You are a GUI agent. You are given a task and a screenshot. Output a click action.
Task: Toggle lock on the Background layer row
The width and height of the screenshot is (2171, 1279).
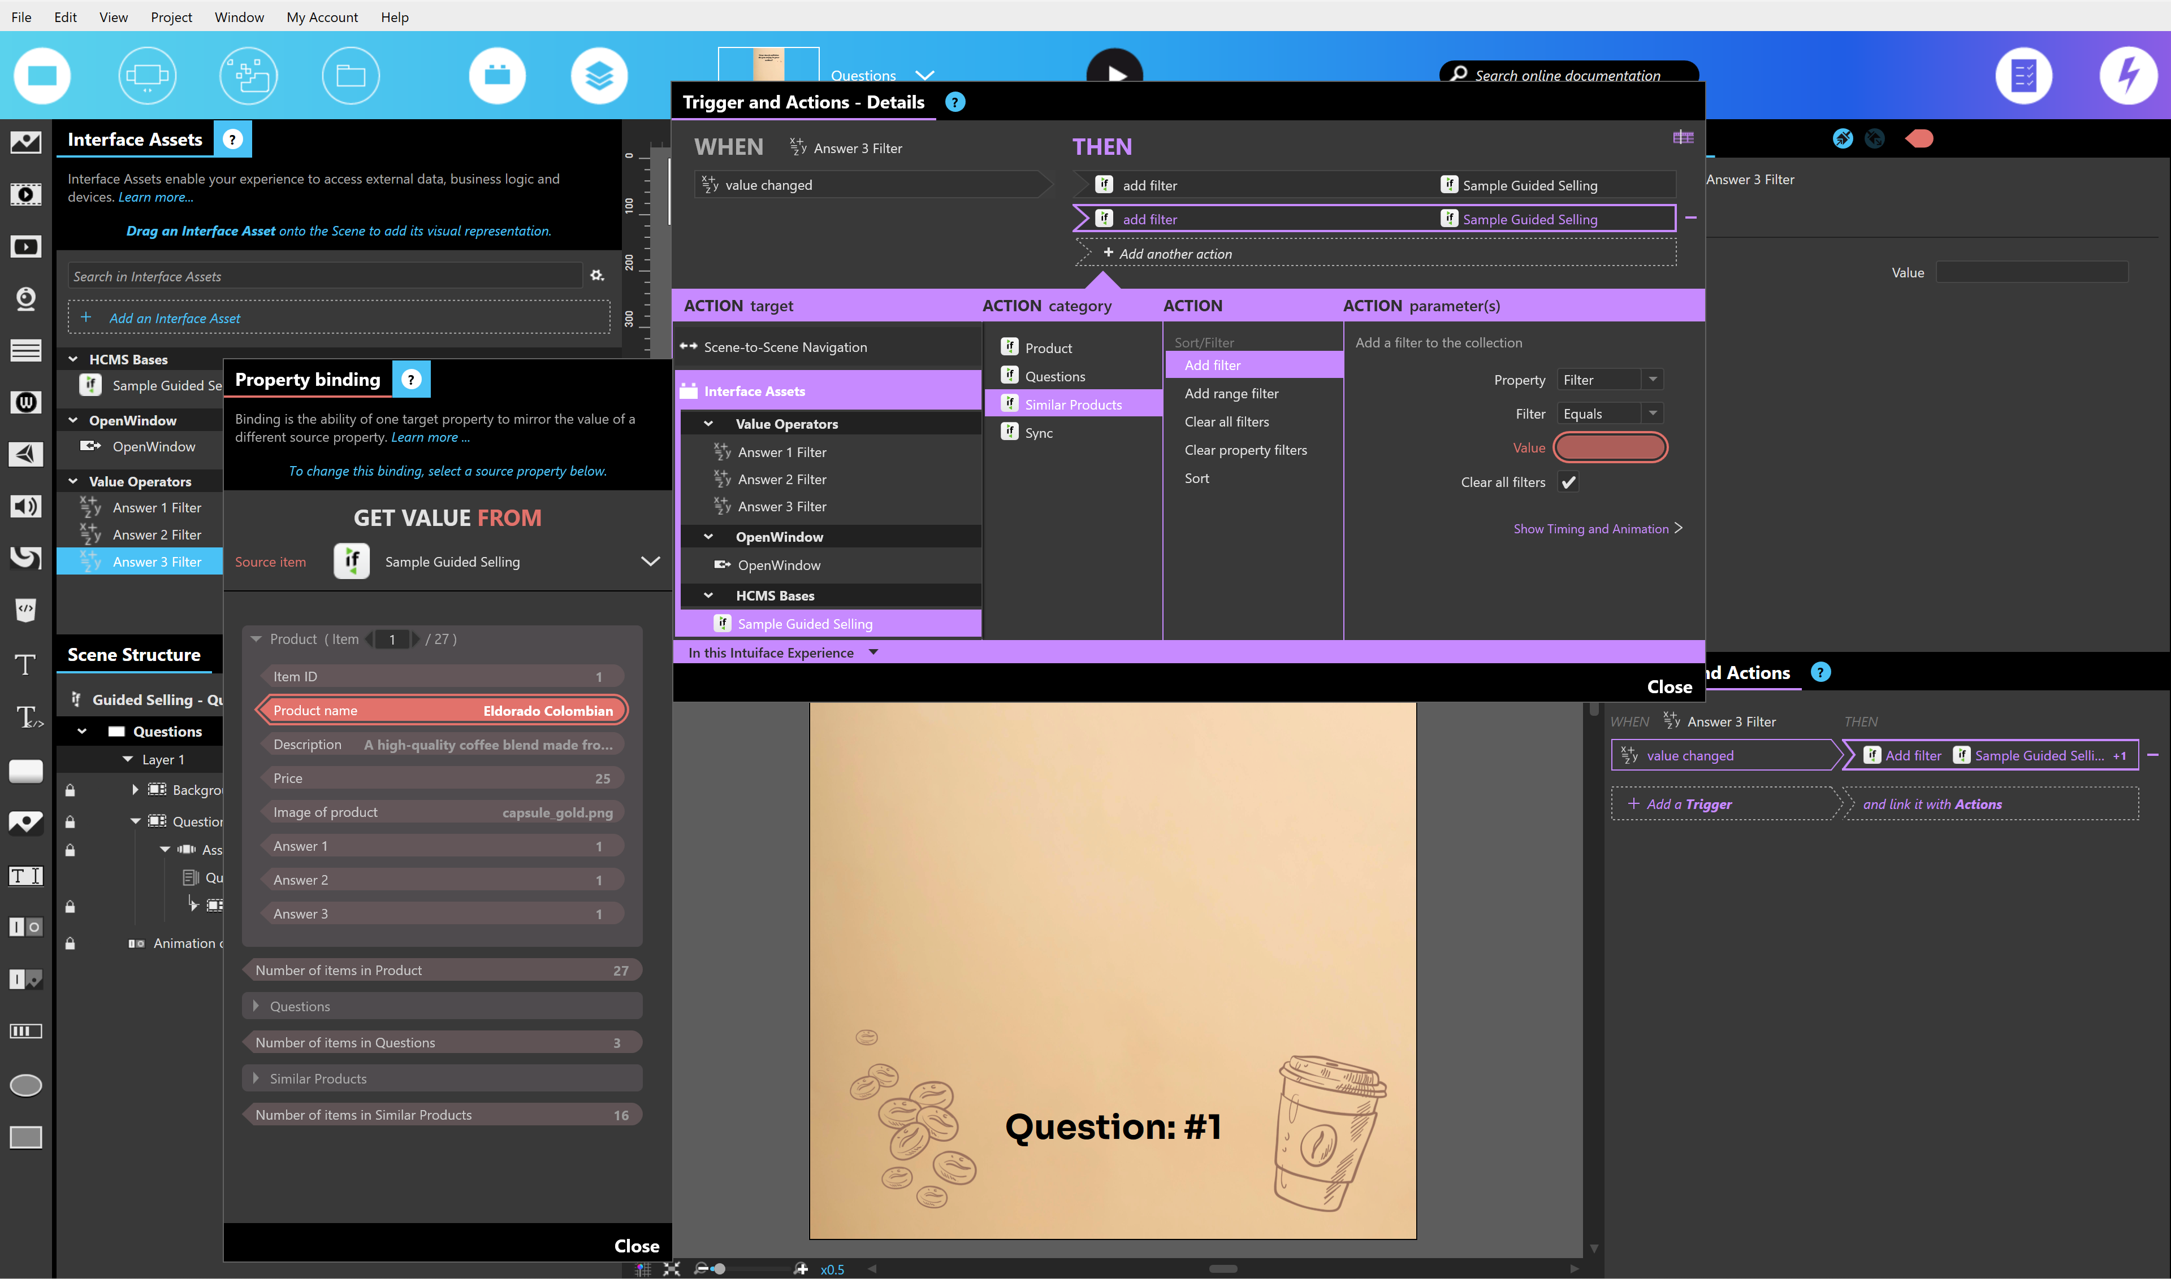(70, 789)
